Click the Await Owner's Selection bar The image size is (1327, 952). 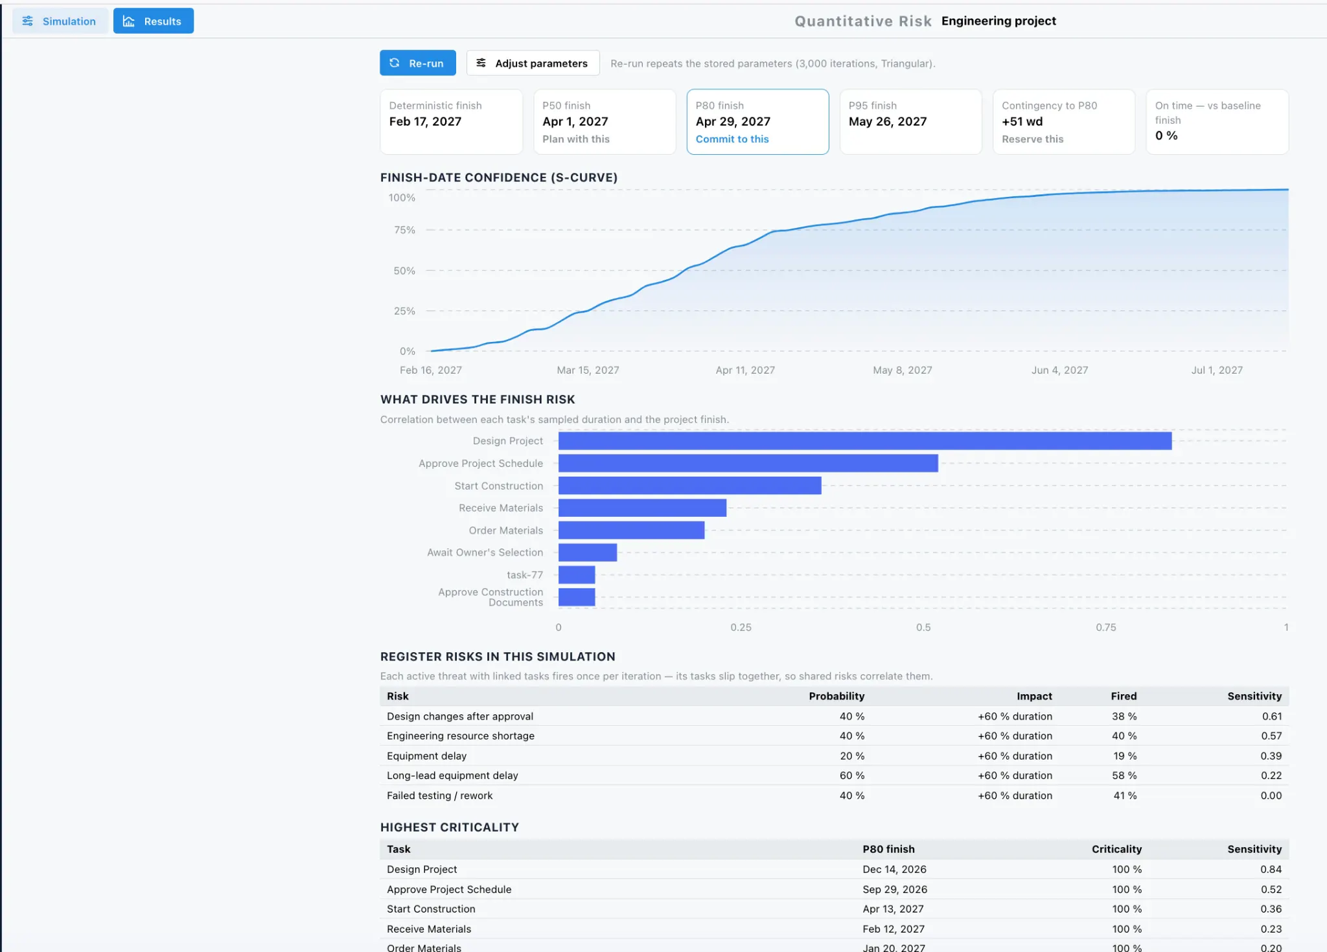click(588, 552)
